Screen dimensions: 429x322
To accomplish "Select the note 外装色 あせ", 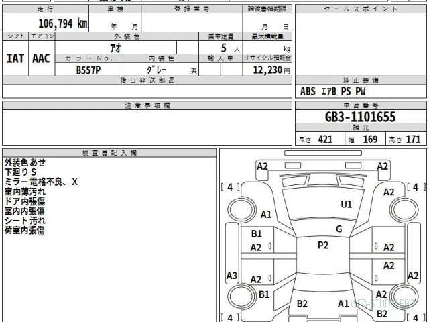I will point(25,162).
